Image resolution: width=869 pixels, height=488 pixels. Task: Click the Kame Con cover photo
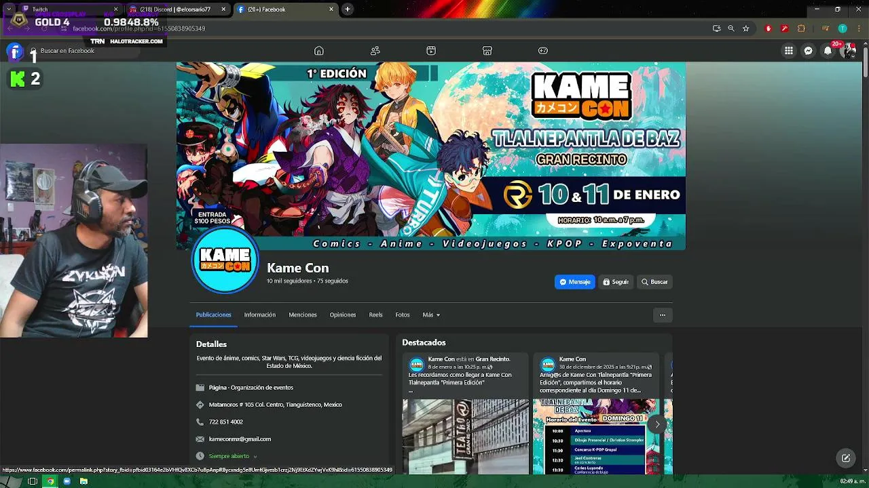[x=431, y=156]
